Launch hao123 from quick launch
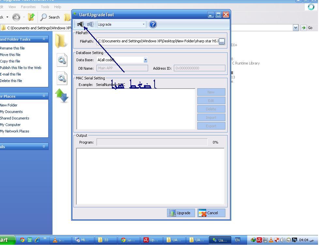Screen dimensions: 334x250 tap(30, 240)
